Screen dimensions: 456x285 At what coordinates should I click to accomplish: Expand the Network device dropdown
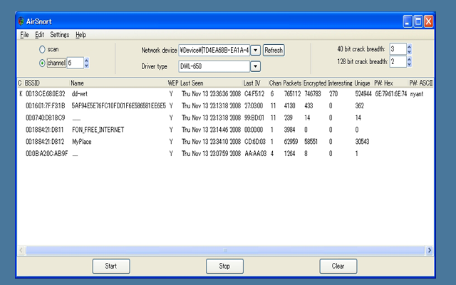coord(256,50)
